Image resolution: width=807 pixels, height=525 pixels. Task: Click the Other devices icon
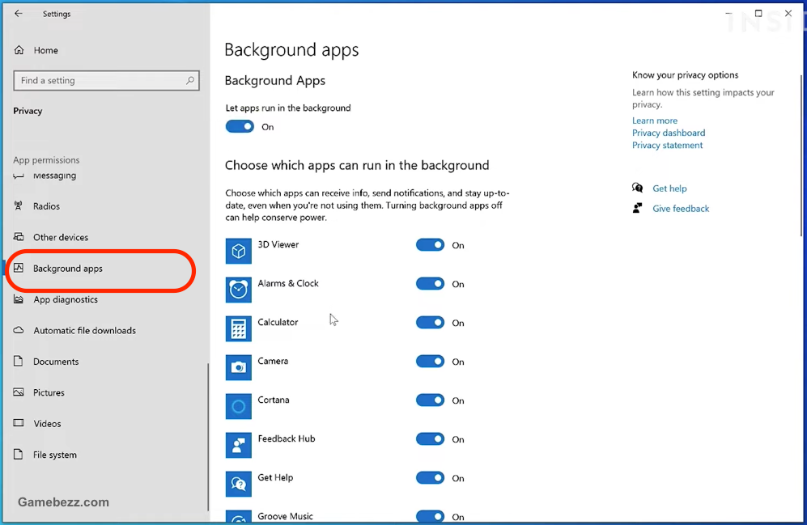coord(19,236)
